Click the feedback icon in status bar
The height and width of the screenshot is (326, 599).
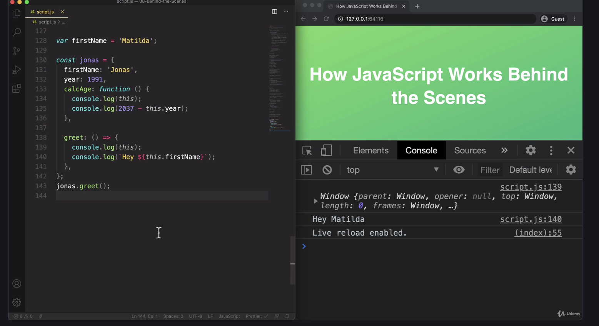[277, 316]
